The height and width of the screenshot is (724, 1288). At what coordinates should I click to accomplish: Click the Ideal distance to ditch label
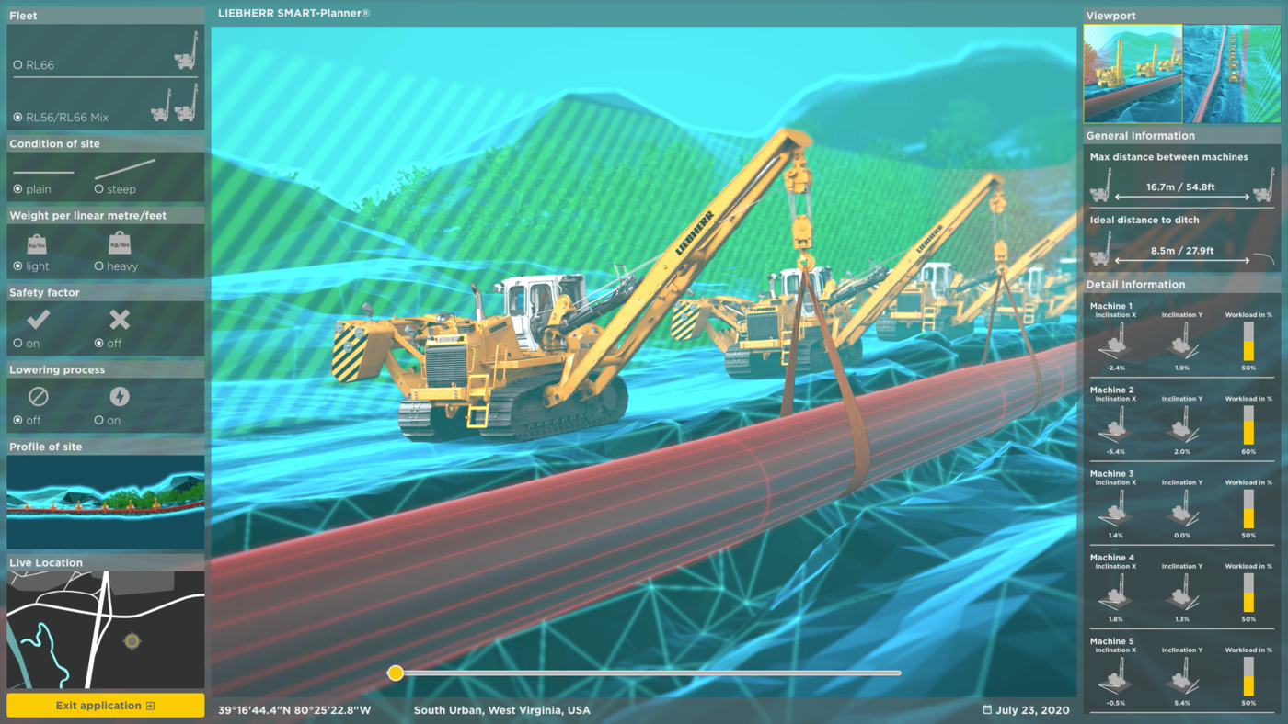tap(1144, 221)
